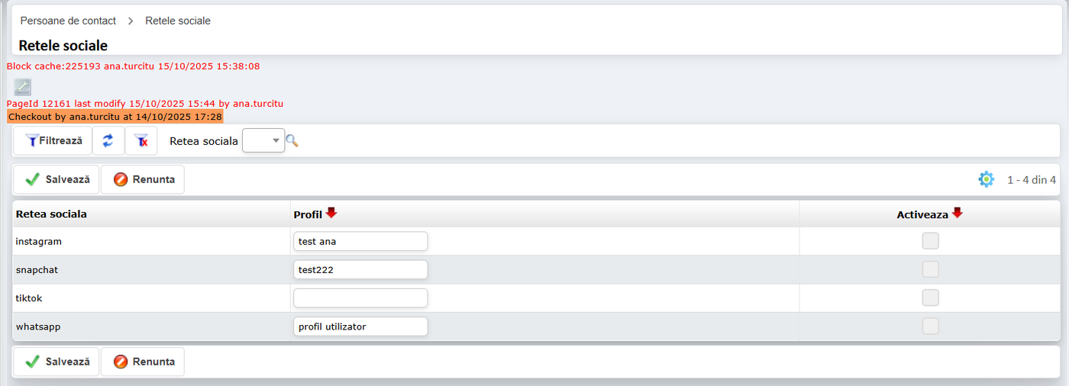Click the Retea sociala column header
The width and height of the screenshot is (1069, 386).
click(51, 214)
